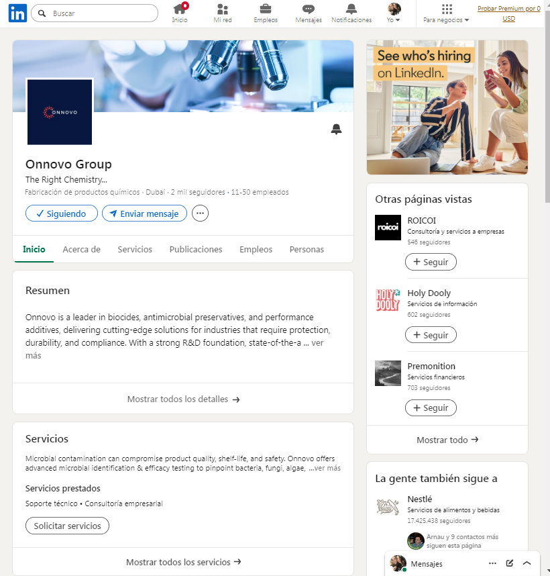This screenshot has height=576, width=550.
Task: Expand the Mensajes panel chevron
Action: 527,563
